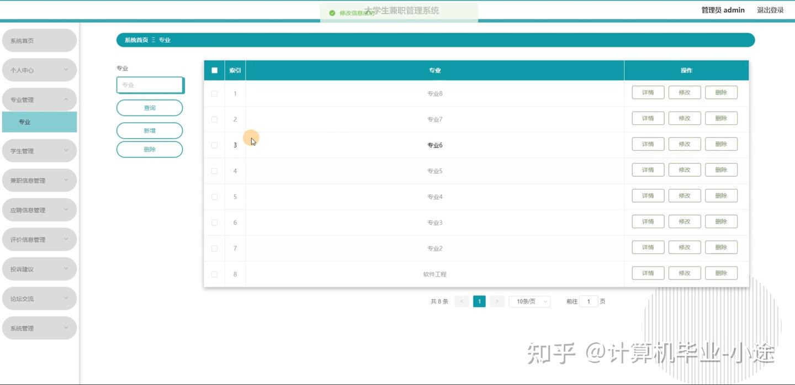
Task: Click 修改 for 专业6
Action: [x=685, y=144]
